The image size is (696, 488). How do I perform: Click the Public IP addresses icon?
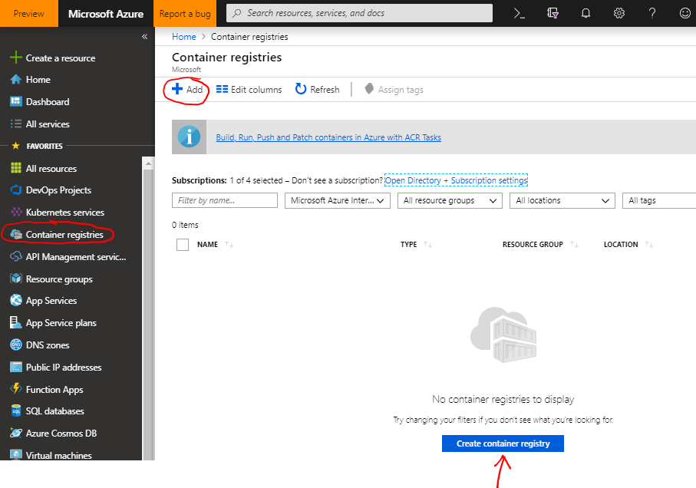(x=15, y=367)
